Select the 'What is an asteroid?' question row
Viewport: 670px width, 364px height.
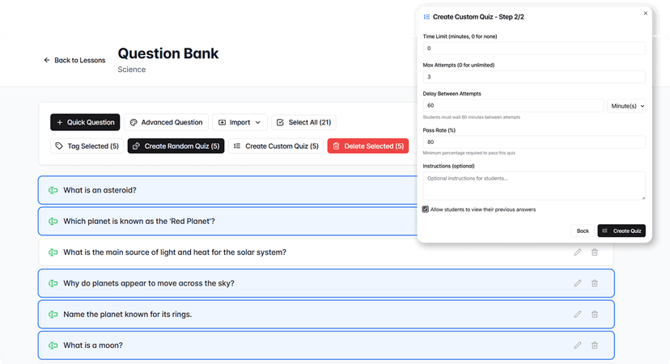227,190
